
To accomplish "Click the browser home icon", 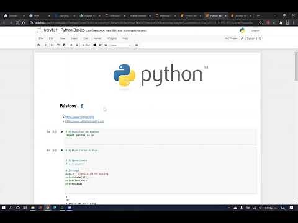I will [24, 22].
